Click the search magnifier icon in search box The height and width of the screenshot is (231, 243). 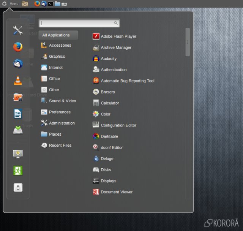pyautogui.click(x=116, y=23)
